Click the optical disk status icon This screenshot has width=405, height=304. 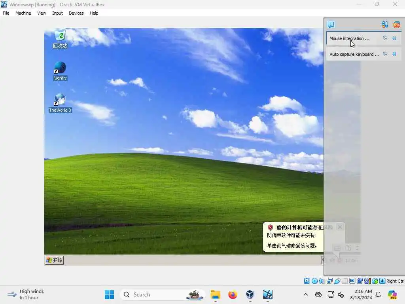pyautogui.click(x=314, y=281)
